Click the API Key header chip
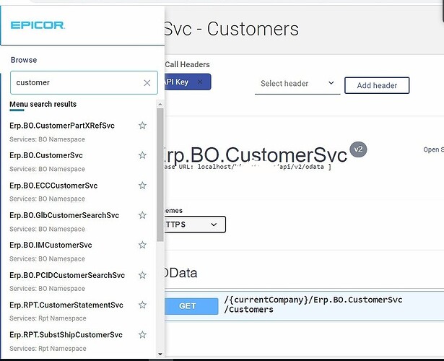This screenshot has height=361, width=444. pyautogui.click(x=188, y=82)
